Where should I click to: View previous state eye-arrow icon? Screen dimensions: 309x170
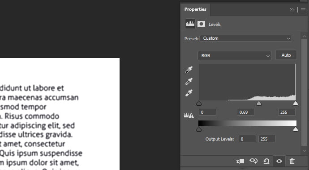tap(253, 161)
